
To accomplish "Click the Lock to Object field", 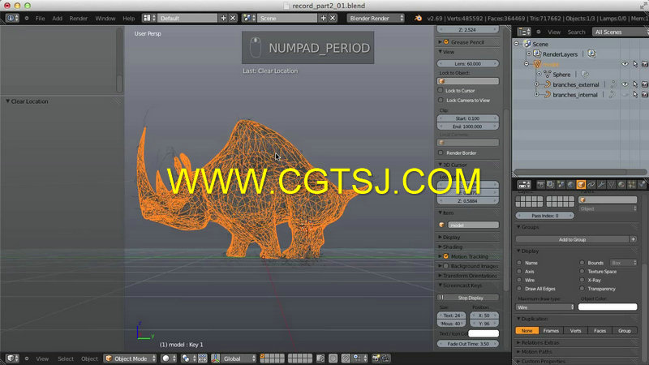I will (468, 81).
